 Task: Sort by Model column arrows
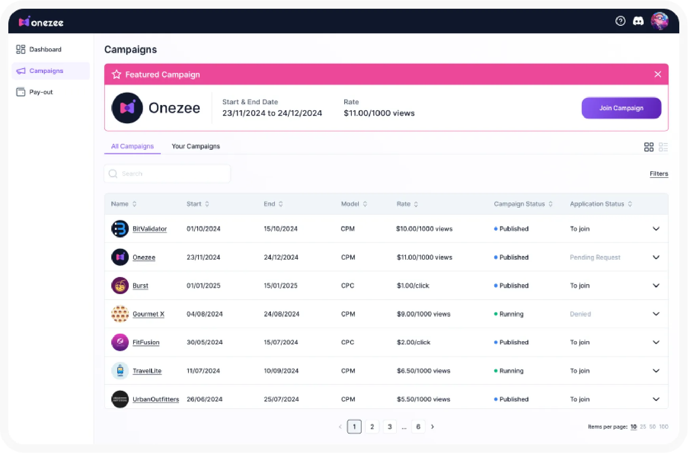(x=365, y=204)
